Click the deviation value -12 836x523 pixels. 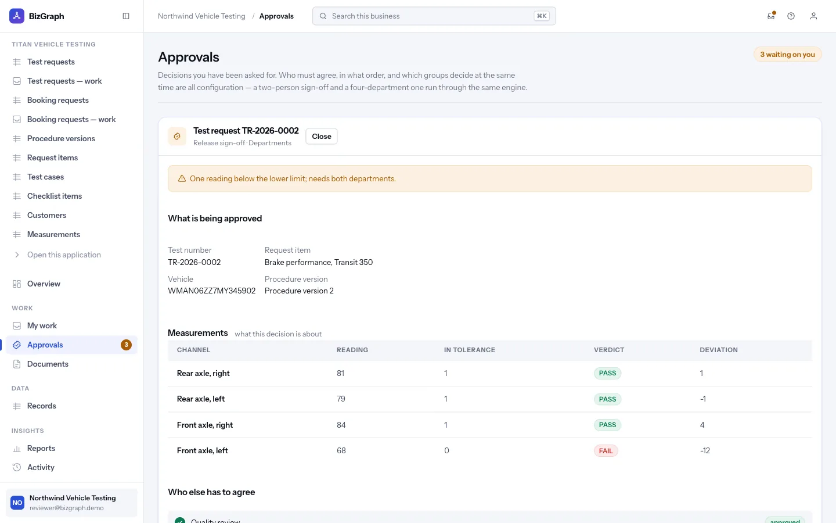[705, 451]
